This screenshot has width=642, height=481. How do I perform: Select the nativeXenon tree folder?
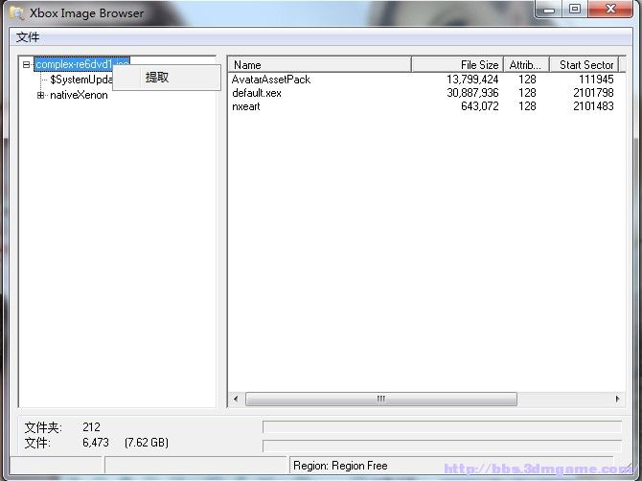point(79,95)
